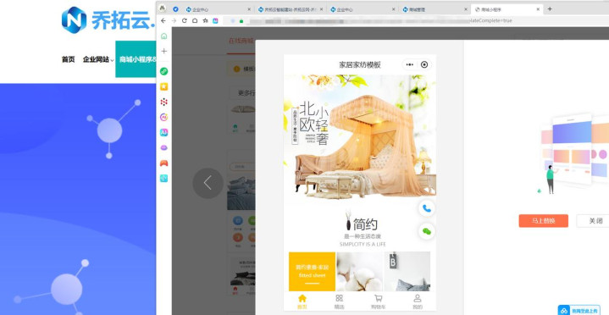Open 购物车 cart icon in preview bottom bar
Screen dimensions: 609x315
point(378,301)
